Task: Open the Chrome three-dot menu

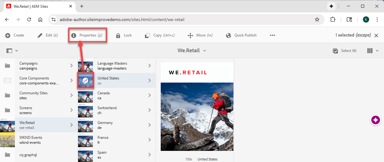Action: click(377, 19)
